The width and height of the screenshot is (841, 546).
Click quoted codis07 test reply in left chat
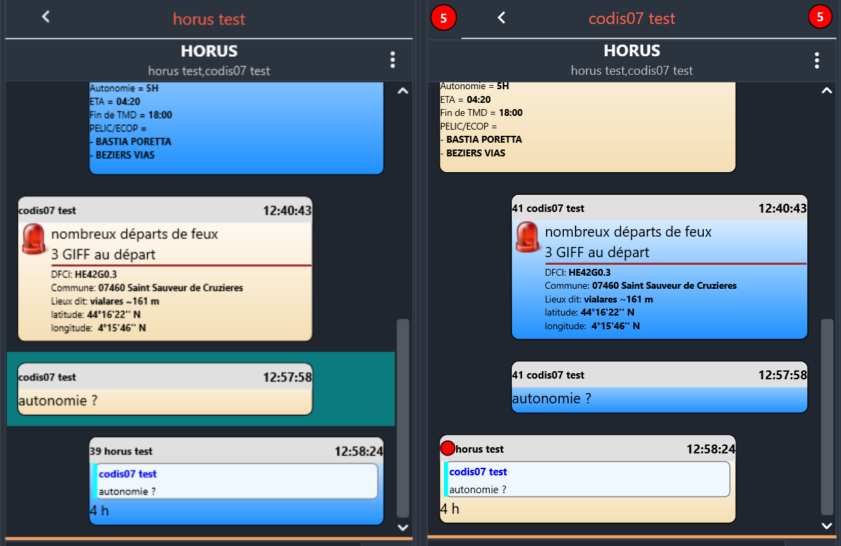click(x=236, y=482)
